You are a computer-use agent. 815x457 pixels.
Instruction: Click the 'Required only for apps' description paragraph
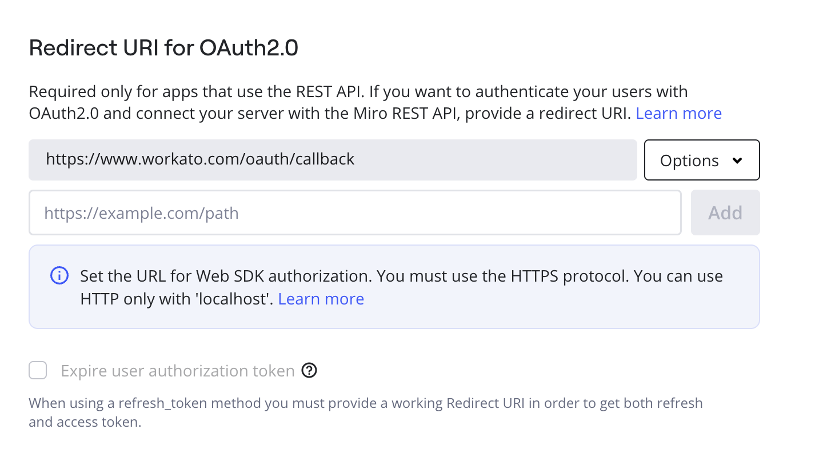(x=375, y=102)
